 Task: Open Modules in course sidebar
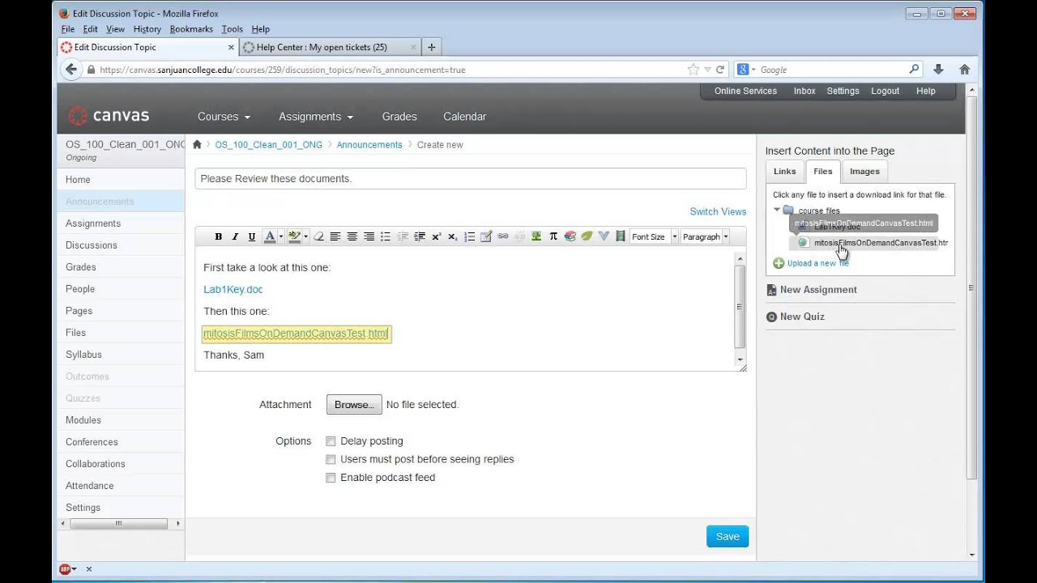[x=83, y=420]
